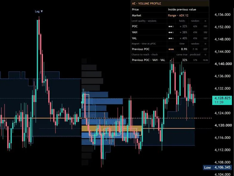Click the 4,124.000 price axis label
The width and height of the screenshot is (234, 176).
coord(222,113)
